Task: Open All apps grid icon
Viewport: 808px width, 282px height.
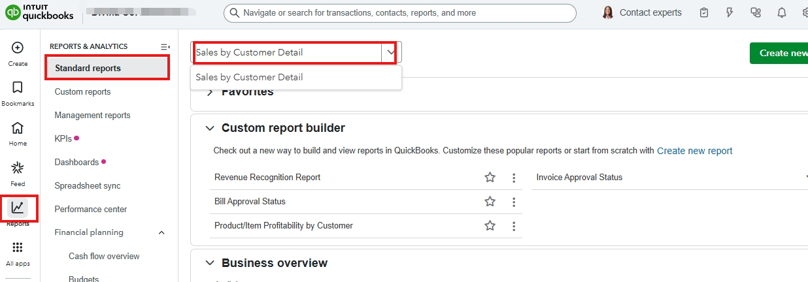Action: click(x=18, y=248)
